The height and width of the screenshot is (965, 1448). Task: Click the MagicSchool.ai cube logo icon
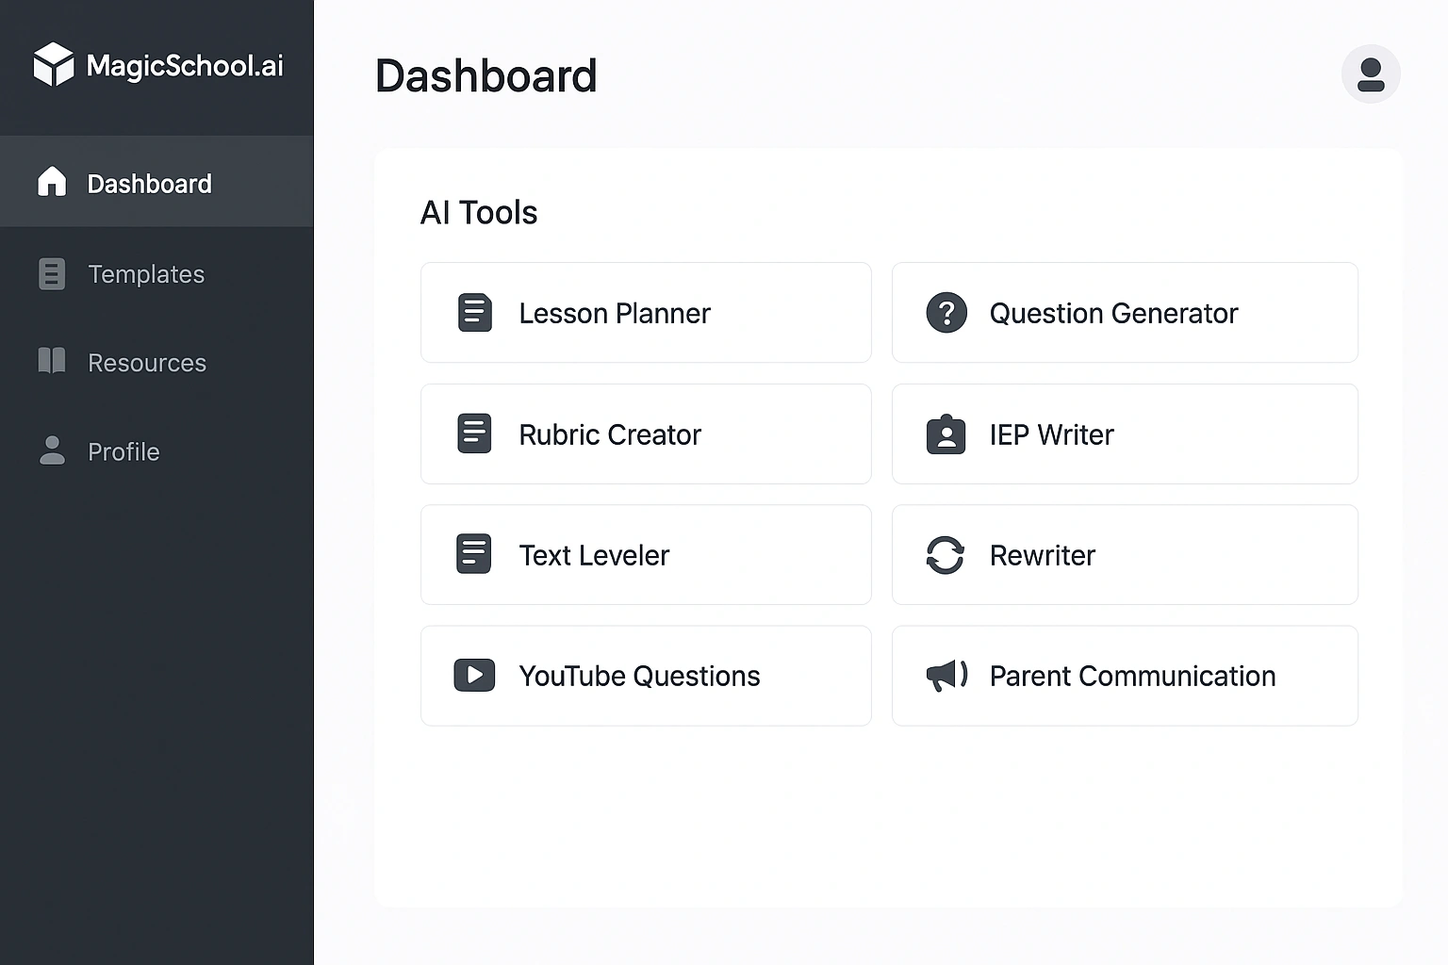tap(53, 65)
